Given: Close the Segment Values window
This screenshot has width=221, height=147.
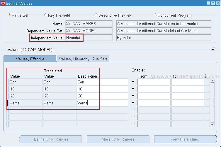Looking at the screenshot, I should coord(218,3).
